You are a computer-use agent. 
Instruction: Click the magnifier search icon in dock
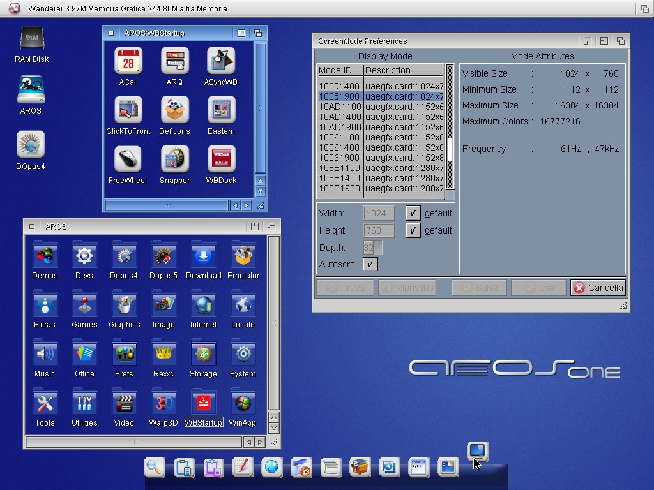(x=154, y=468)
